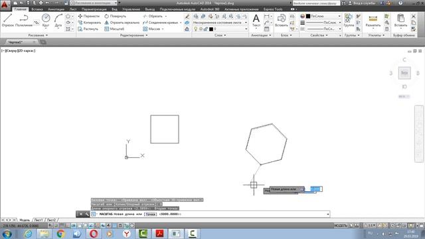Click the eraser icon in Редактирование panel
This screenshot has width=425, height=239.
click(x=187, y=16)
